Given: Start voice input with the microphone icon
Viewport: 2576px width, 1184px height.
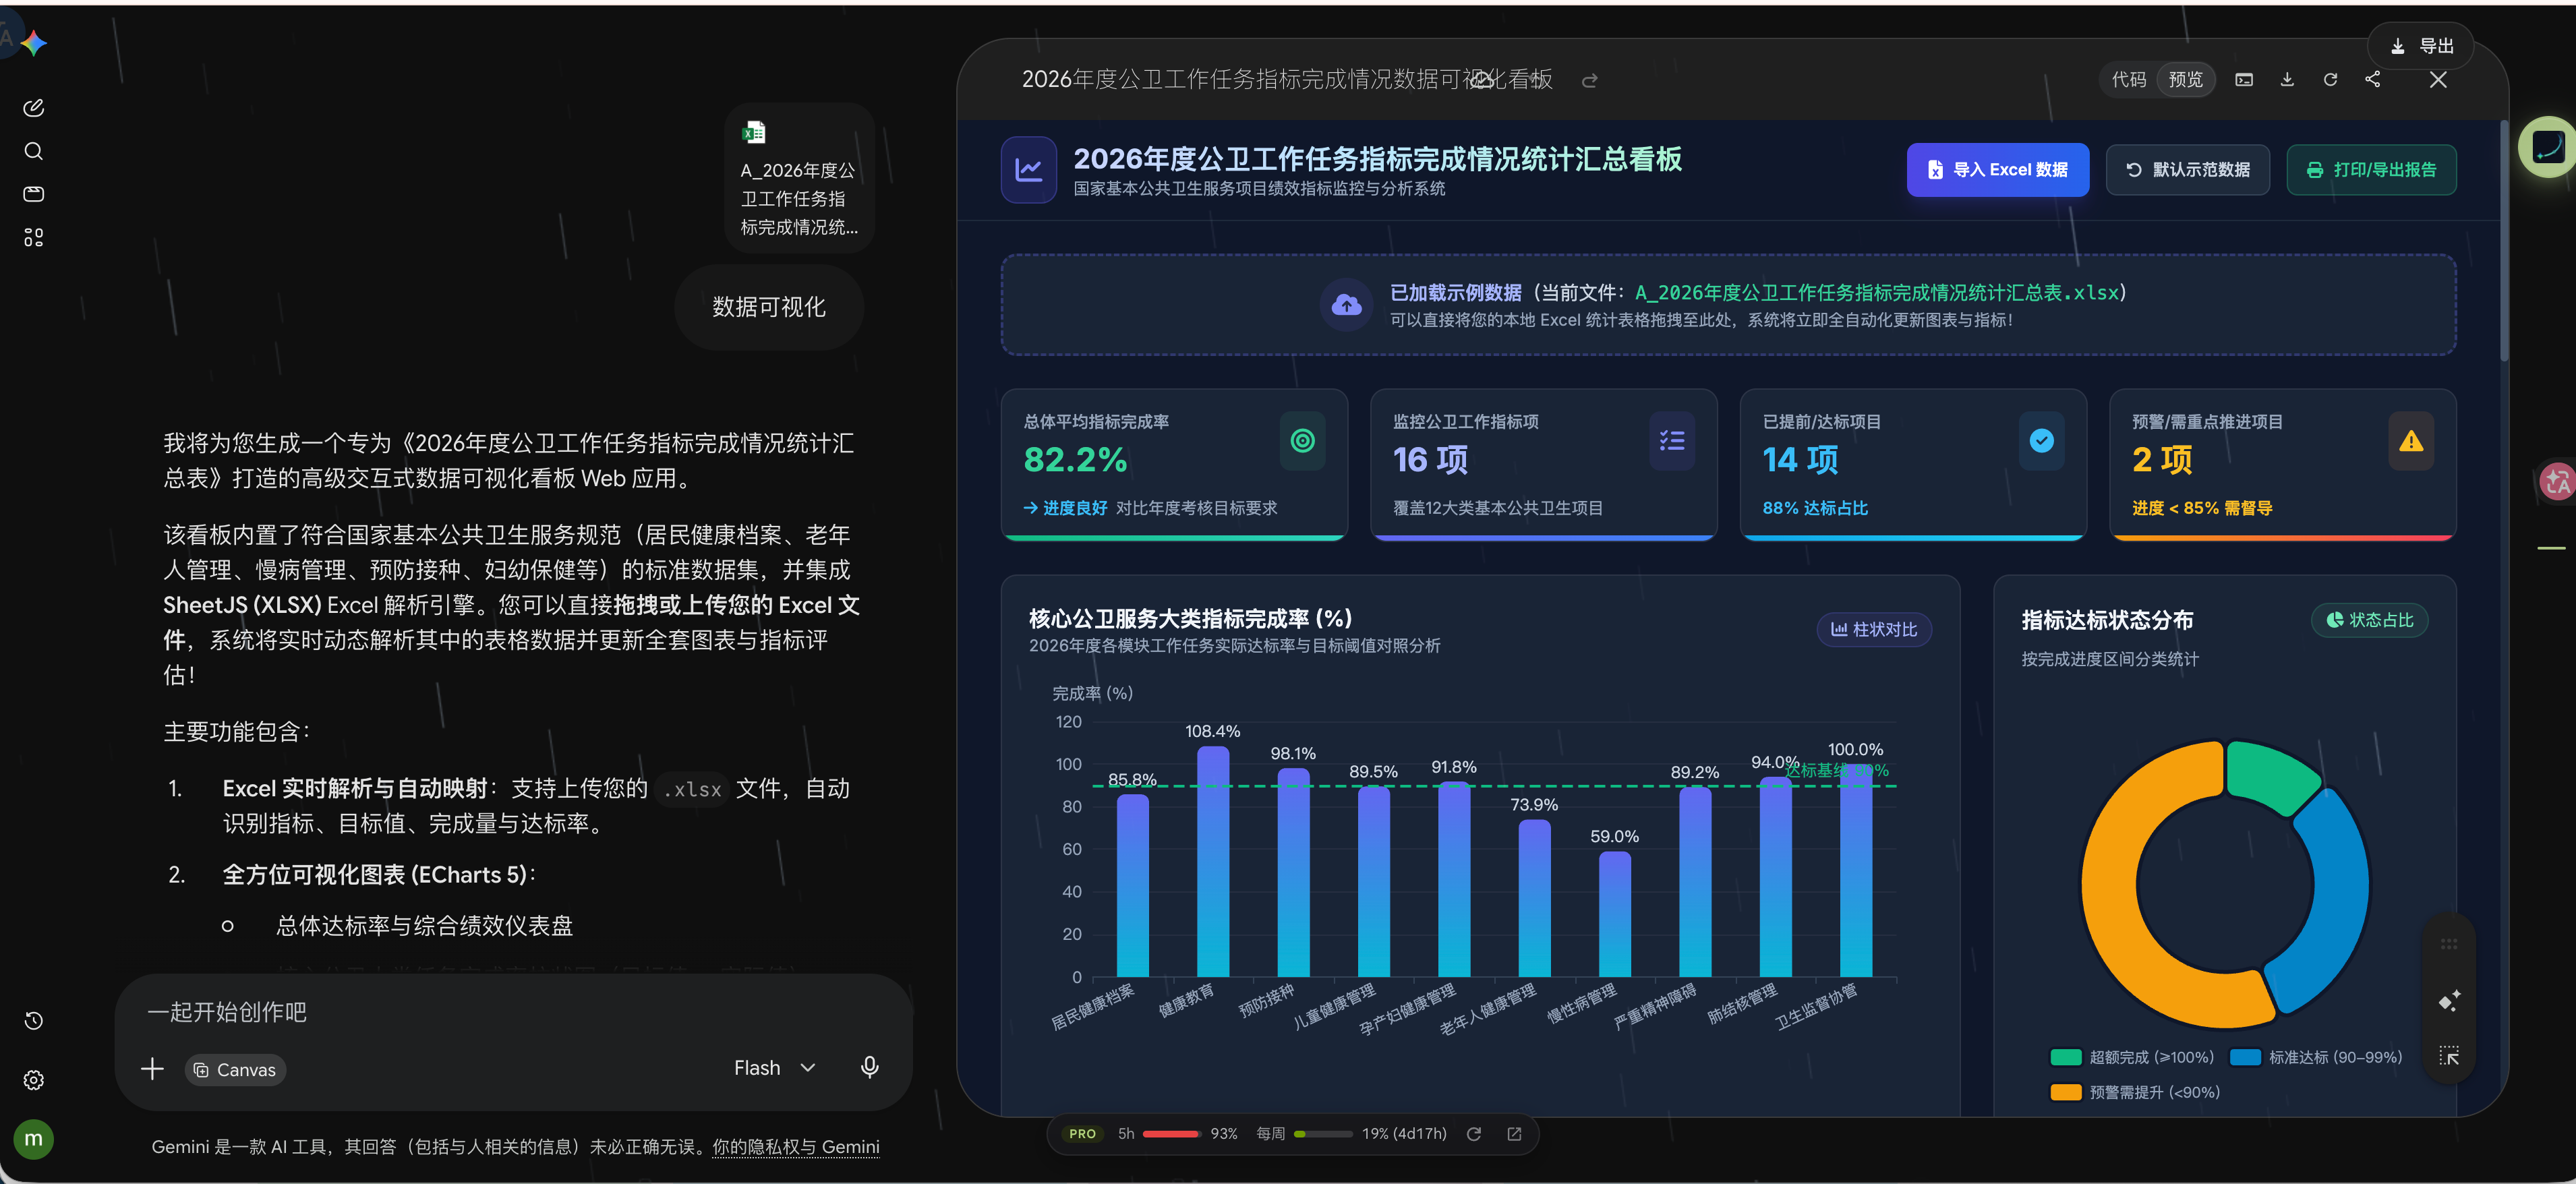Looking at the screenshot, I should coord(870,1068).
